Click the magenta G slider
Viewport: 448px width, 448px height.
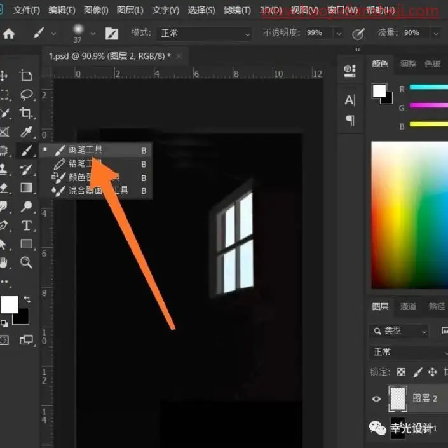[x=428, y=105]
